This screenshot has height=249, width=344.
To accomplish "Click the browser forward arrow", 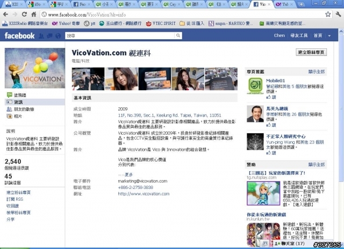I will point(15,14).
